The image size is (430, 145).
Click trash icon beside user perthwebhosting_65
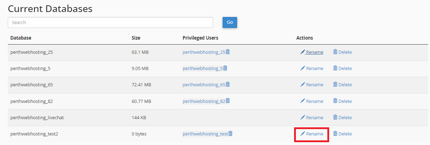point(228,84)
